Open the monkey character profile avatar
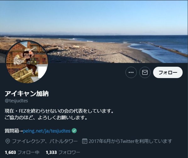The image size is (188, 158). [x=27, y=62]
